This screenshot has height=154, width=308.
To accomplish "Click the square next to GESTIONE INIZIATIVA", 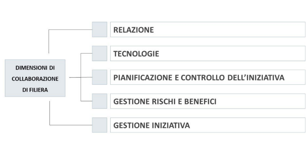I will coord(99,125).
